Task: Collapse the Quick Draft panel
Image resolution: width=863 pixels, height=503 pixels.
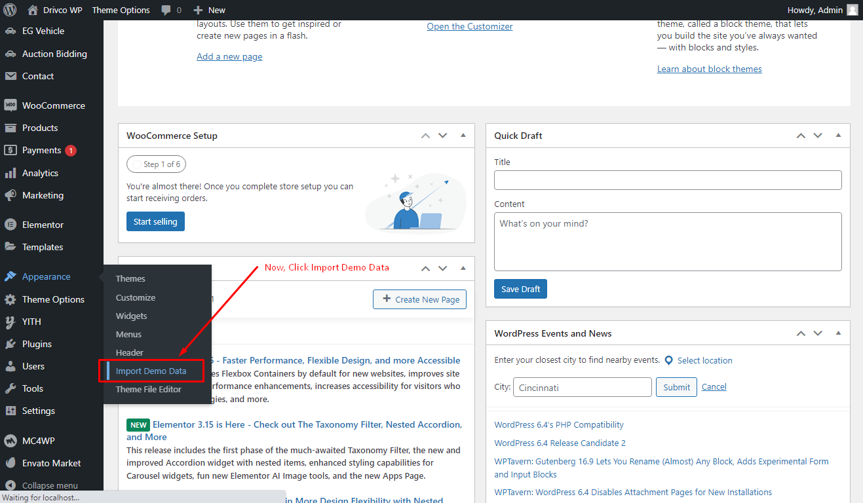Action: point(838,136)
